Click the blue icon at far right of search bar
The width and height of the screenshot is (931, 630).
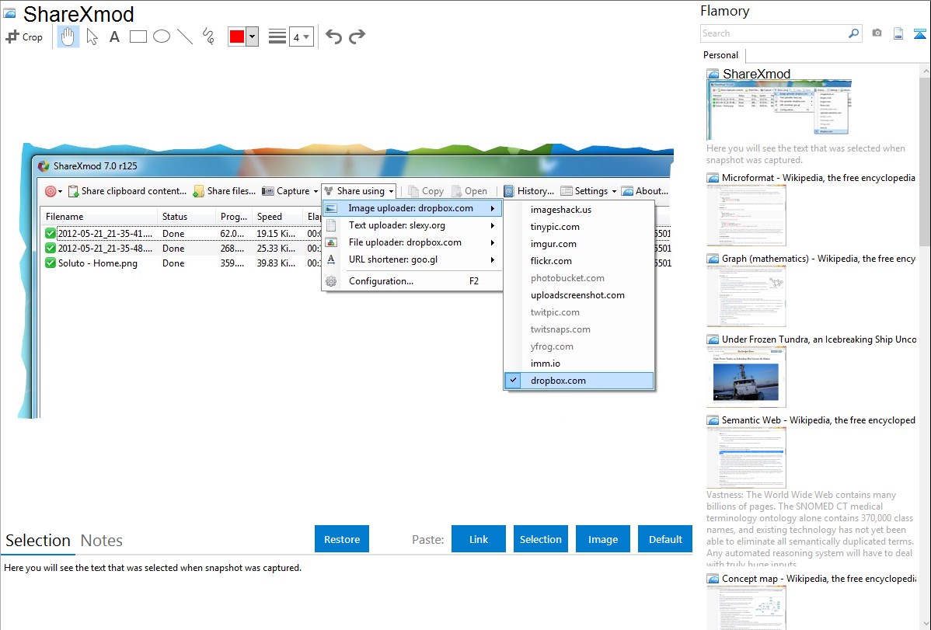(919, 34)
